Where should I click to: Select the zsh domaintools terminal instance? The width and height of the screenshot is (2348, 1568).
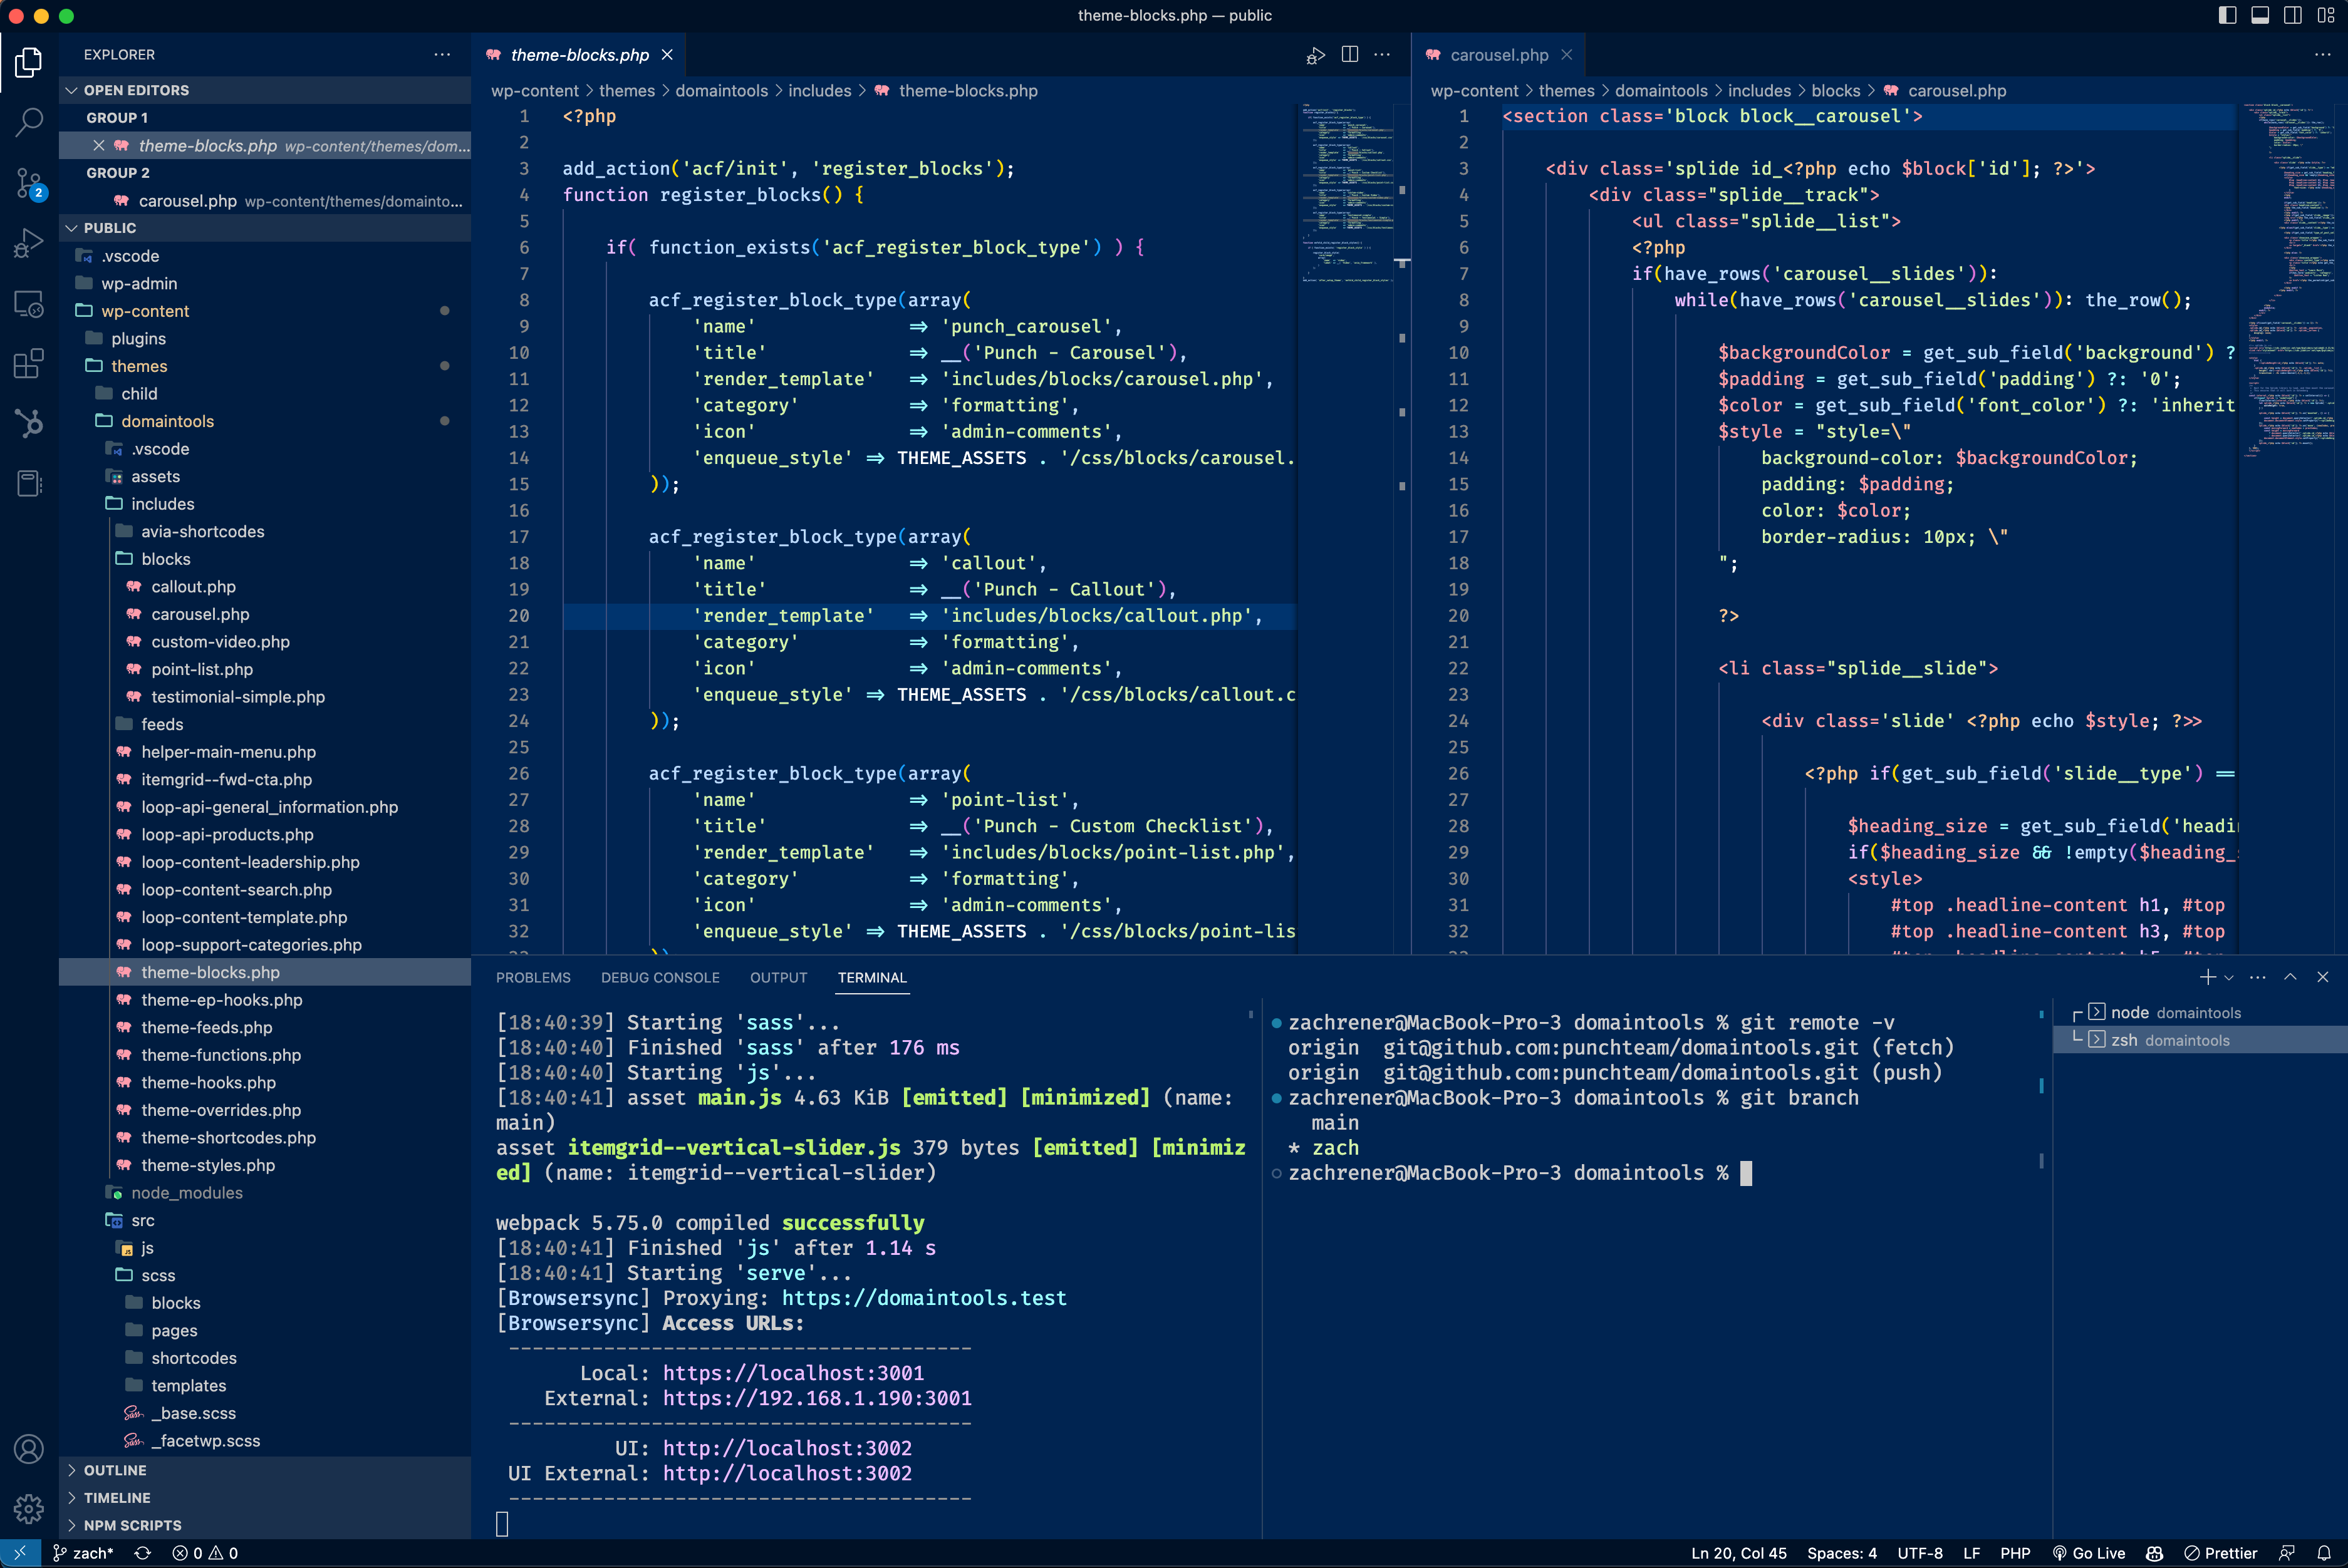tap(2200, 1040)
